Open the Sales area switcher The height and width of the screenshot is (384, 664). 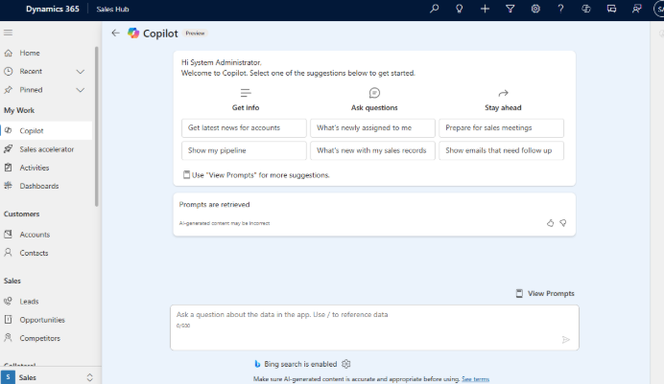point(49,377)
